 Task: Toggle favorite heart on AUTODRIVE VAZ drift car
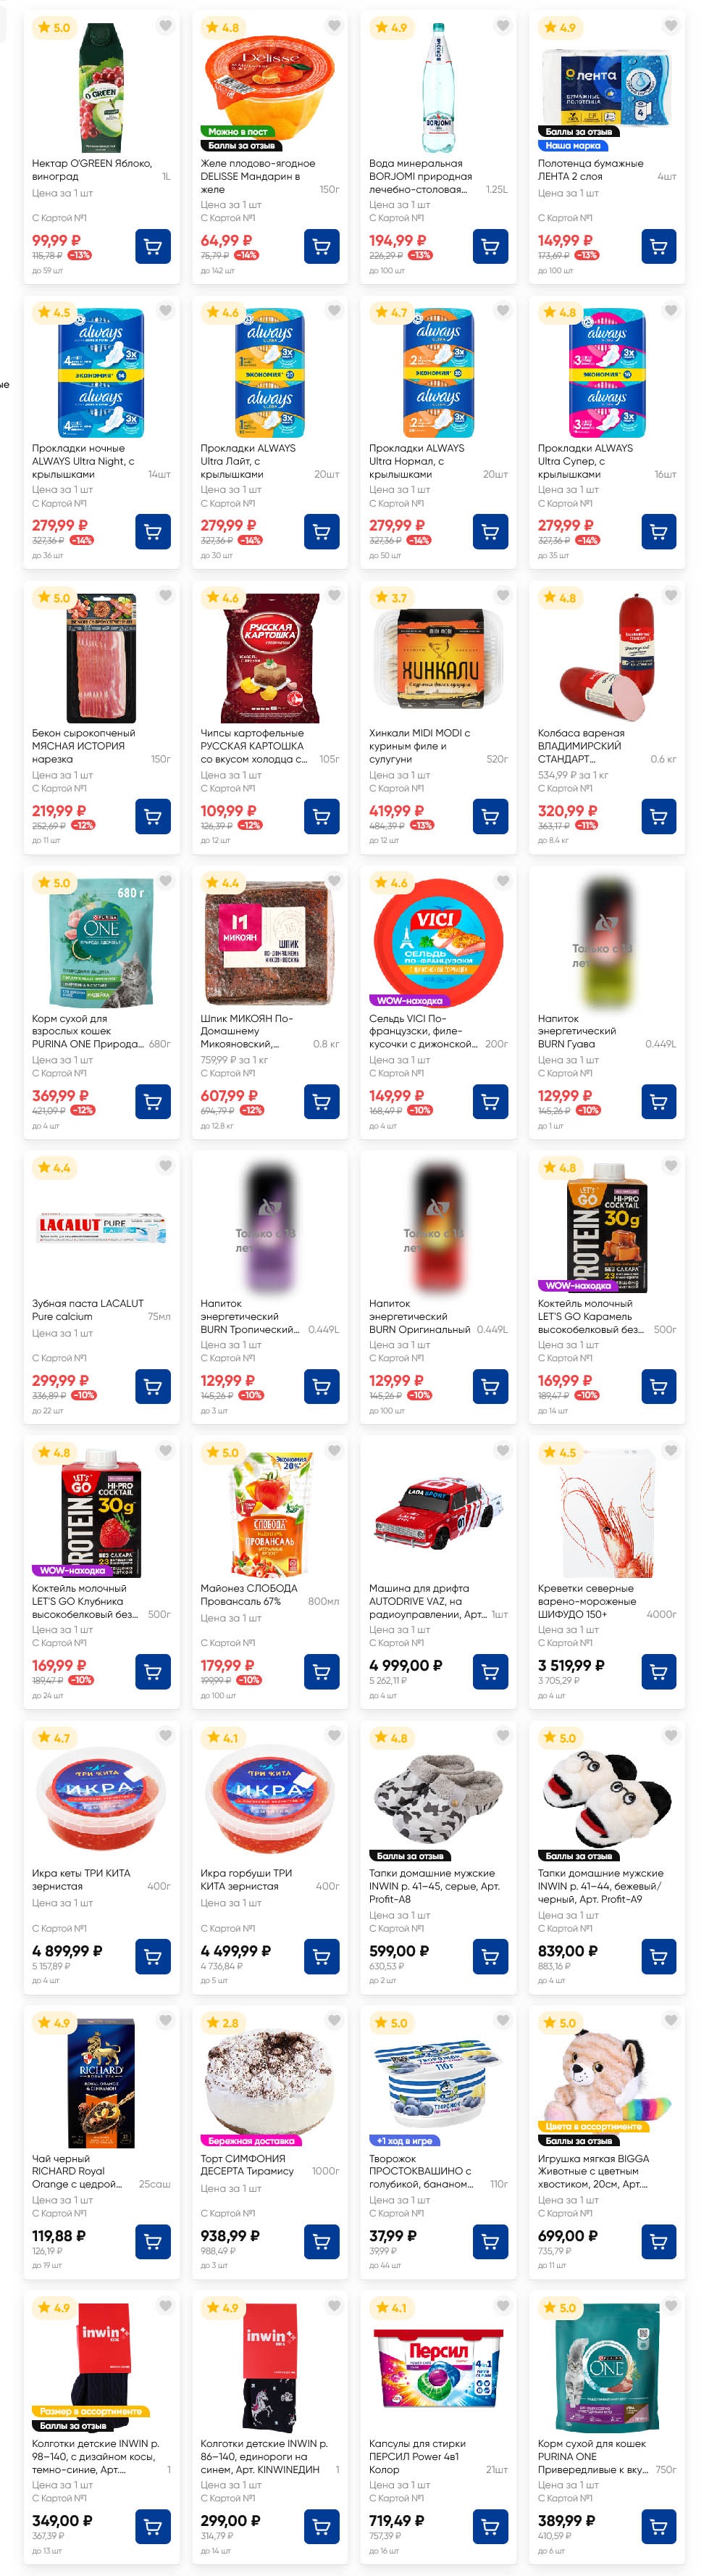tap(503, 1451)
